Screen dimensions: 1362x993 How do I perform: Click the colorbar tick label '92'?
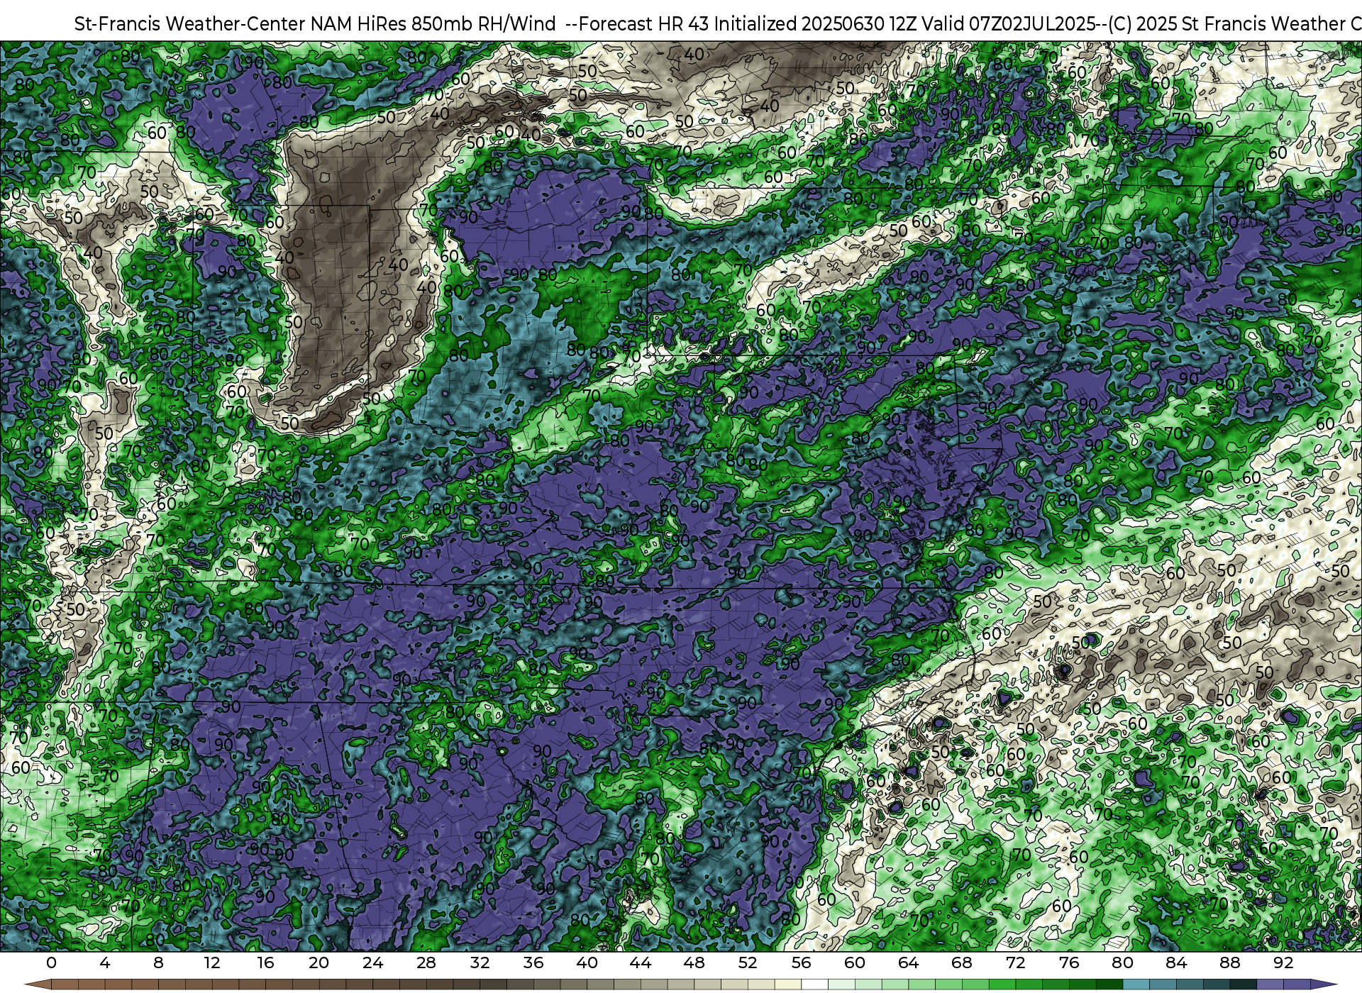click(1284, 963)
